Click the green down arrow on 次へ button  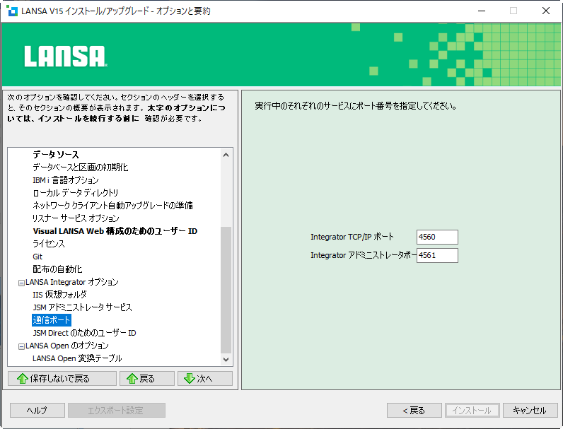coord(190,378)
